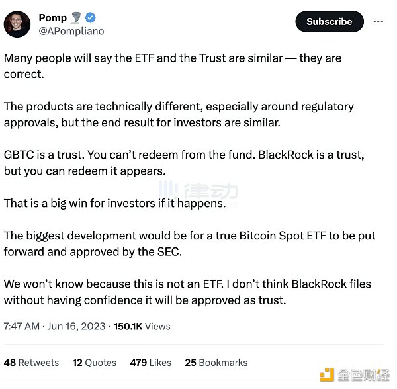The width and height of the screenshot is (397, 389).
Task: Open the 479 Likes list
Action: (x=150, y=363)
